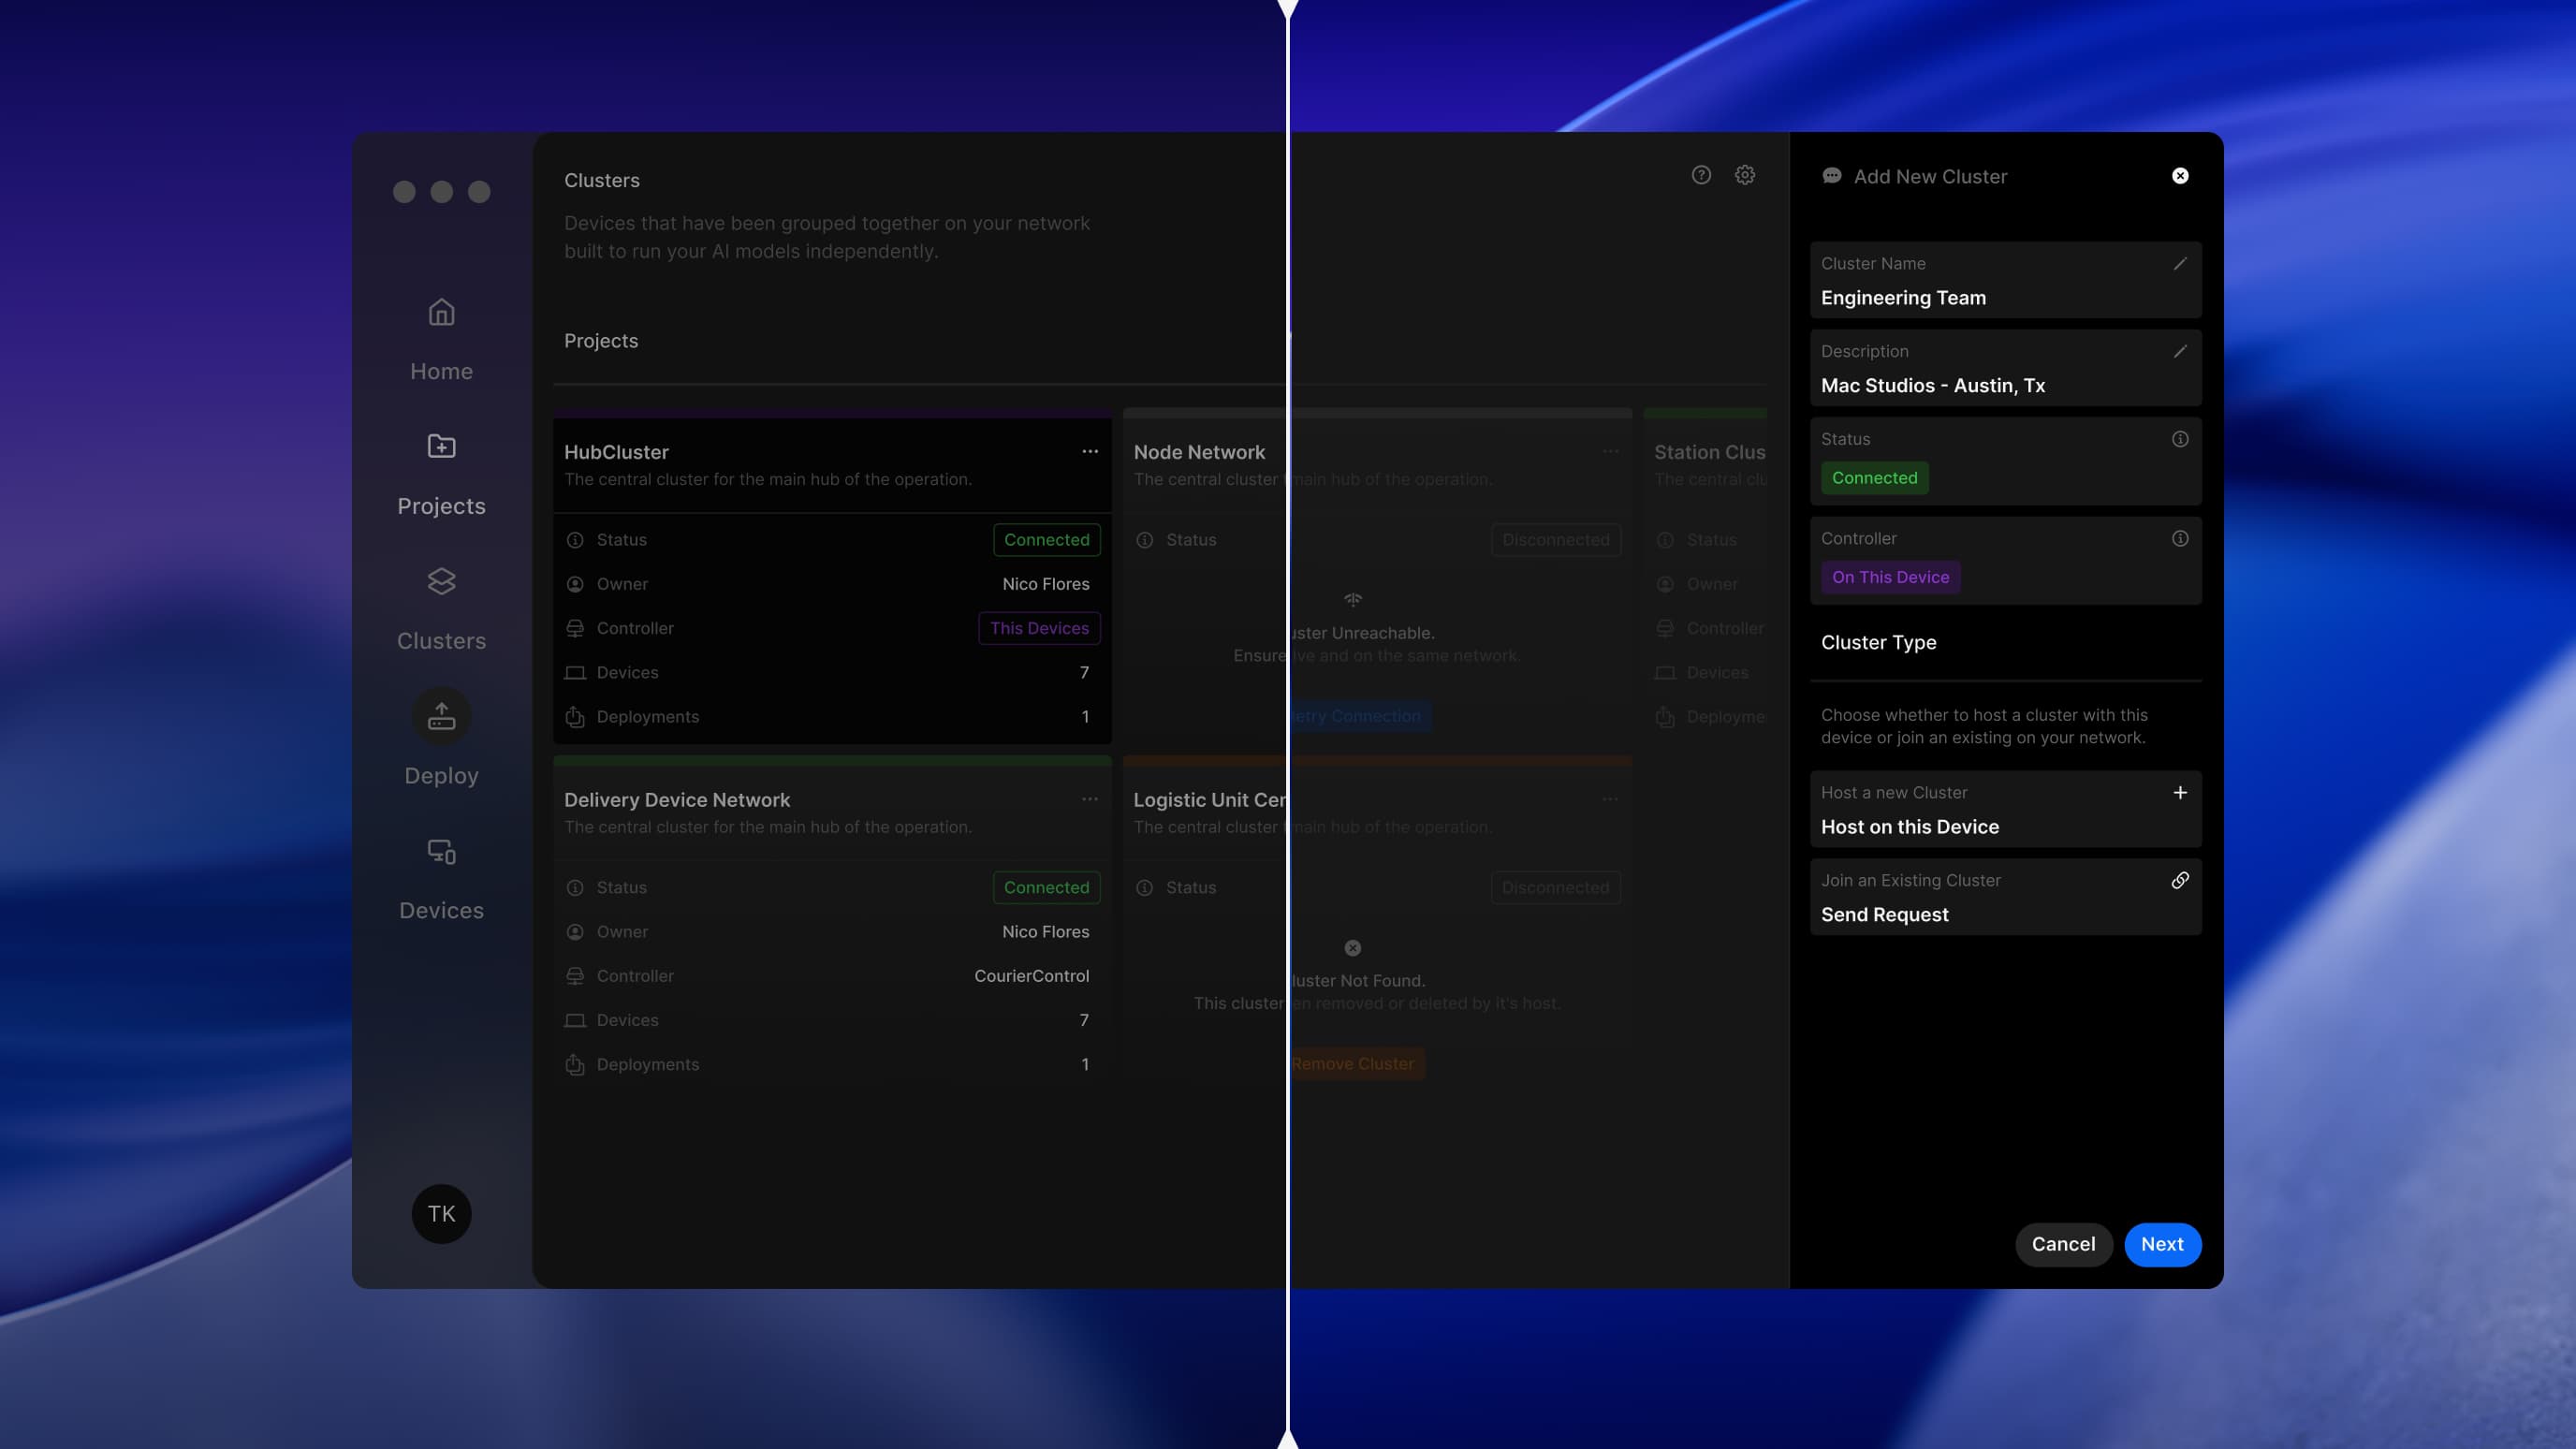Image resolution: width=2576 pixels, height=1449 pixels.
Task: Open the Clusters section via its sidebar icon
Action: [x=441, y=582]
